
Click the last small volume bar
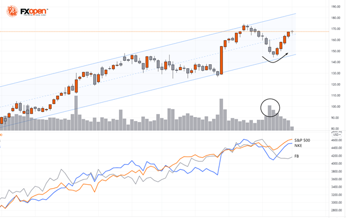coord(292,129)
